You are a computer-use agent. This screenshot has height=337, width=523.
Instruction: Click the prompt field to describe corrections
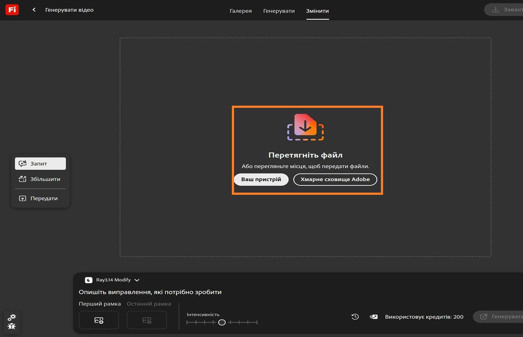click(x=150, y=292)
